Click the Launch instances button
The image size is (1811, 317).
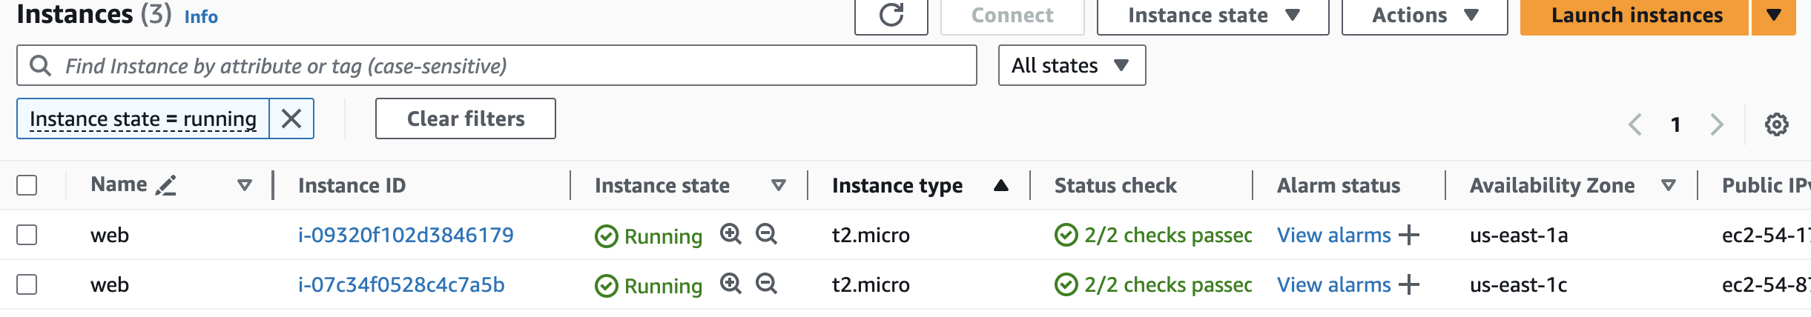(x=1636, y=16)
